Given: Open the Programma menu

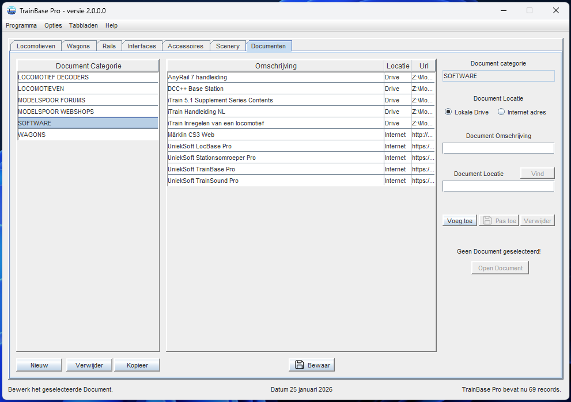Looking at the screenshot, I should coord(21,25).
